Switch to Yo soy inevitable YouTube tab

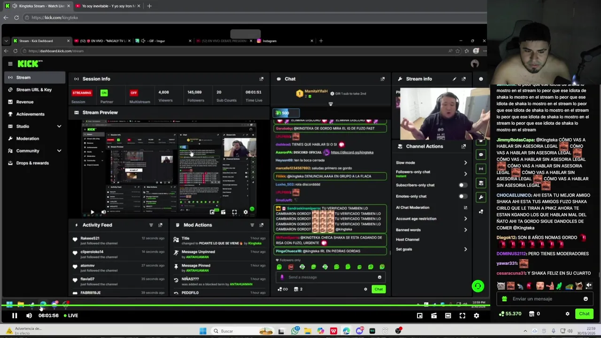pyautogui.click(x=108, y=6)
